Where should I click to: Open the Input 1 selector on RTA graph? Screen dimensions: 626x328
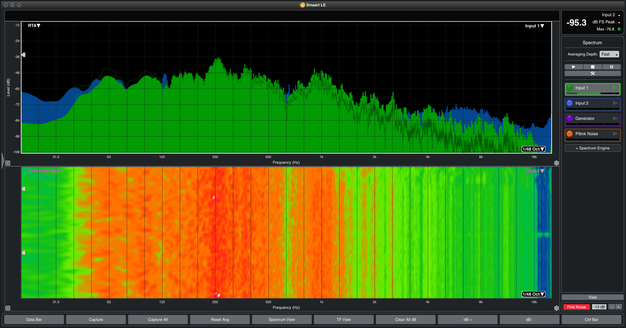[x=534, y=26]
